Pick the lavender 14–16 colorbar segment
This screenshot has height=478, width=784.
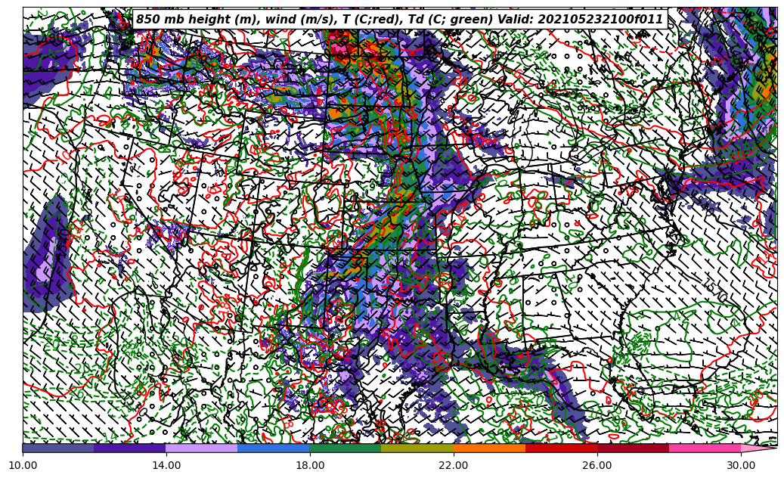coord(202,448)
